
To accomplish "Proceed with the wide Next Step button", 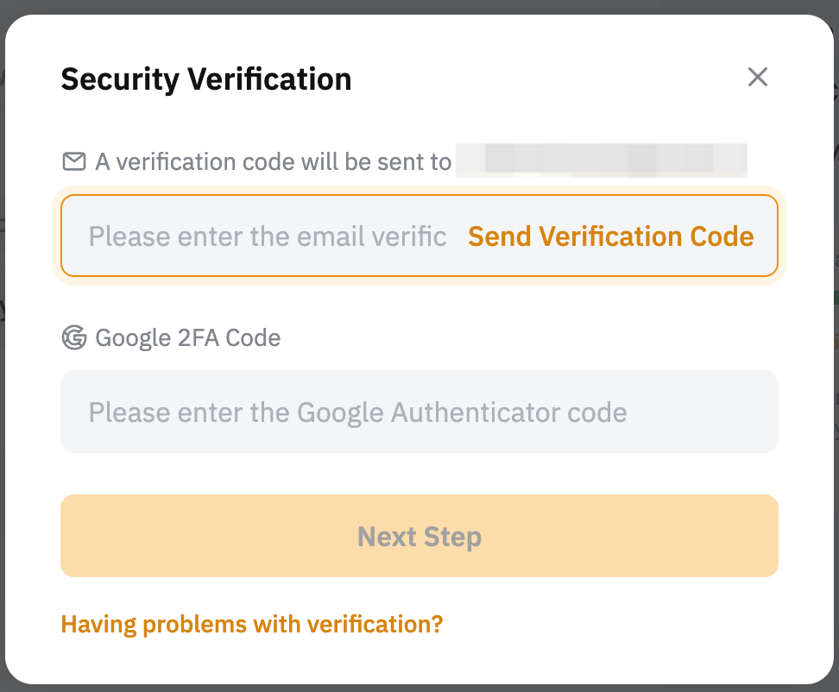I will [419, 536].
